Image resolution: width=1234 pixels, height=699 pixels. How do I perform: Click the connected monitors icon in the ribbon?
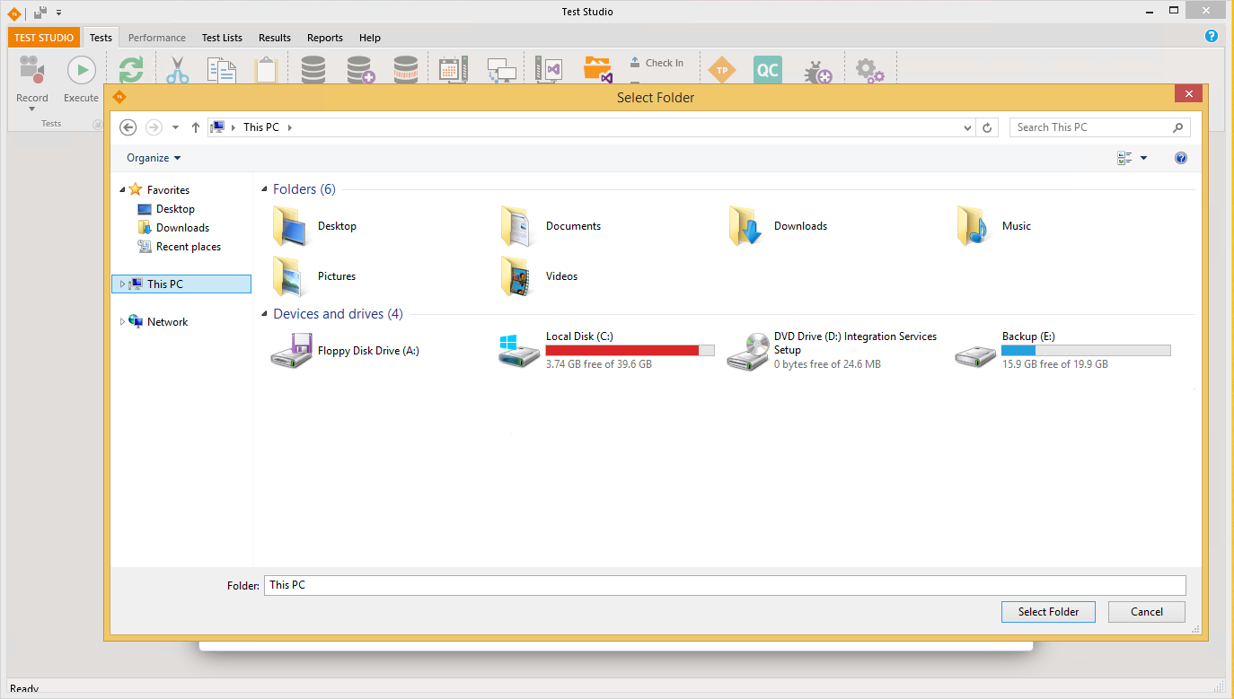(x=502, y=70)
